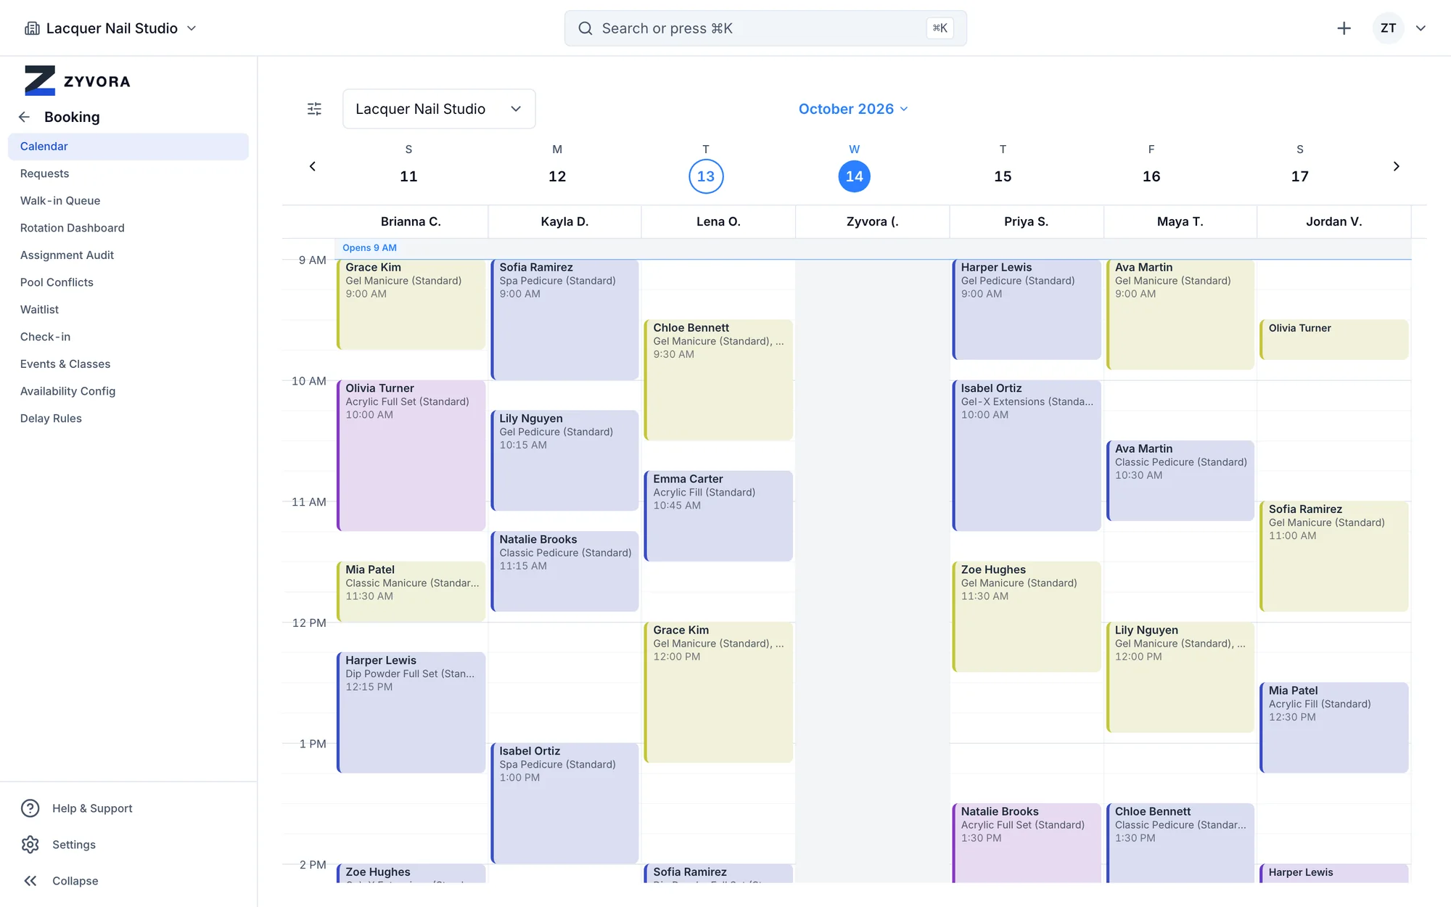Click the search magnifier icon
The image size is (1451, 907).
[x=585, y=28]
